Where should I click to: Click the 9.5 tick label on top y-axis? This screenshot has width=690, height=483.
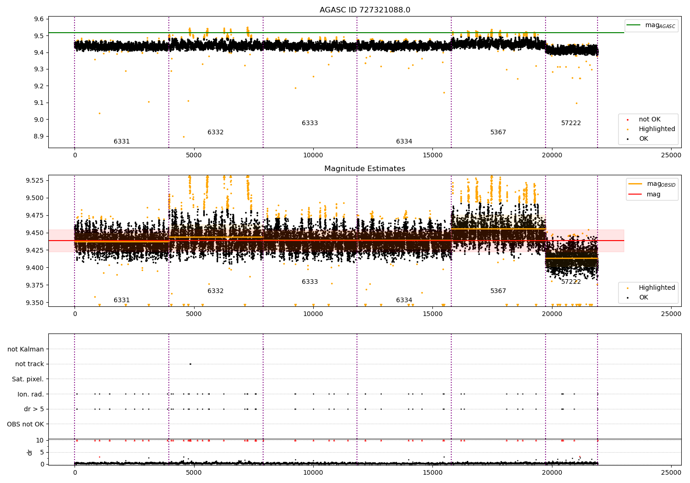39,36
